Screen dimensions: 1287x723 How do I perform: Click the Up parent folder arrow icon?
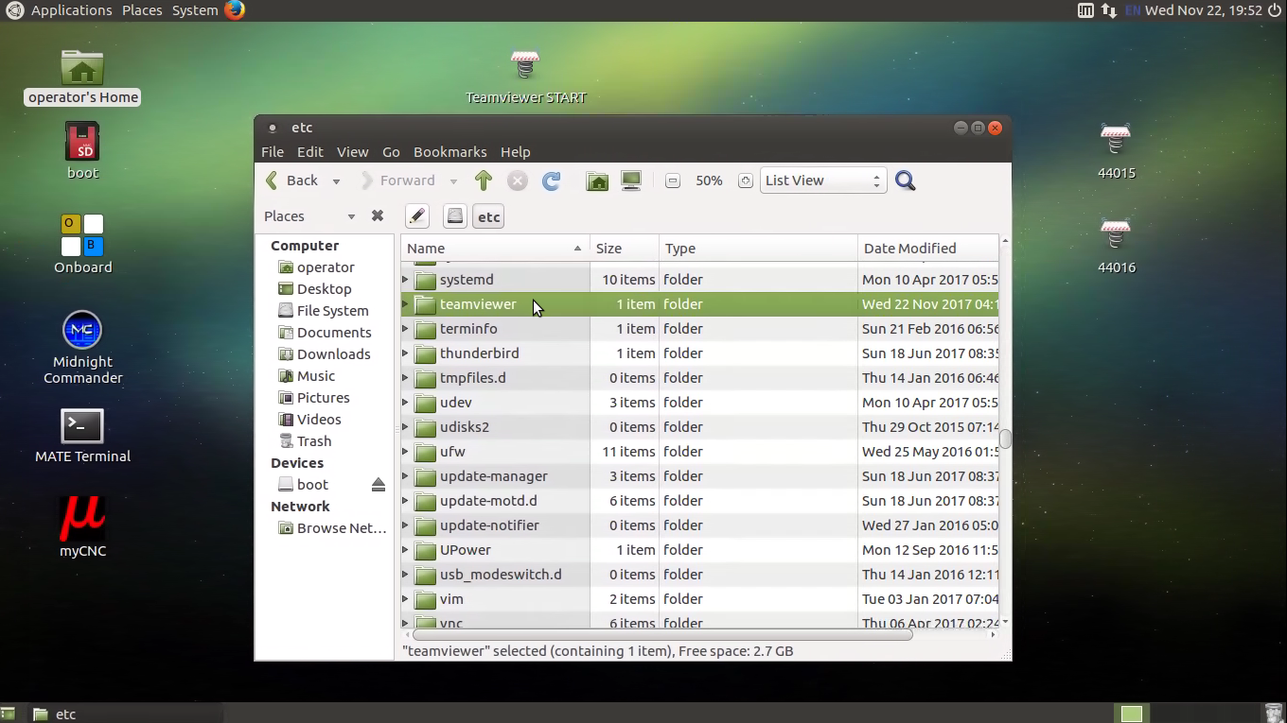pos(484,181)
